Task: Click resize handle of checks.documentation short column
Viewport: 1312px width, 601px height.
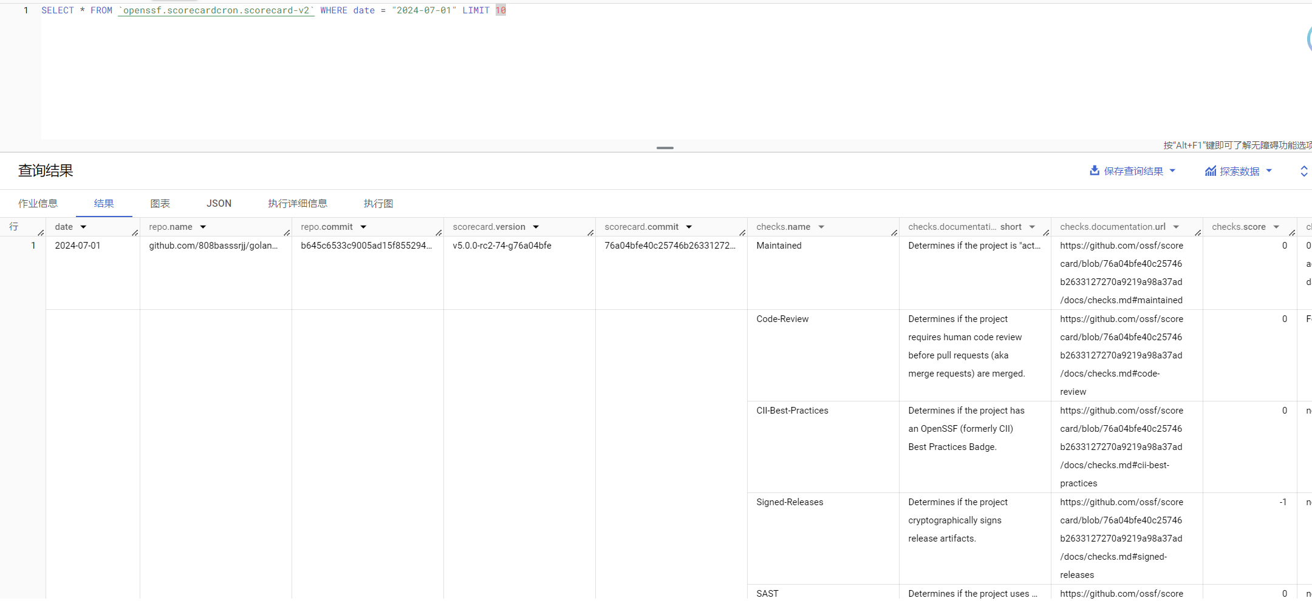Action: tap(1046, 233)
